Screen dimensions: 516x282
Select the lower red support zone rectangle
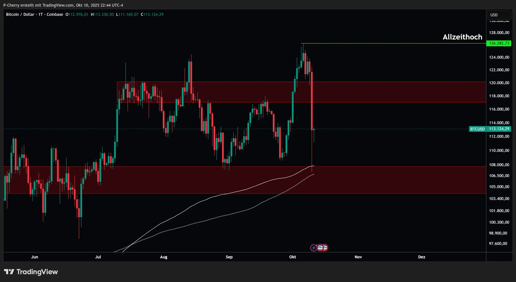(413, 180)
